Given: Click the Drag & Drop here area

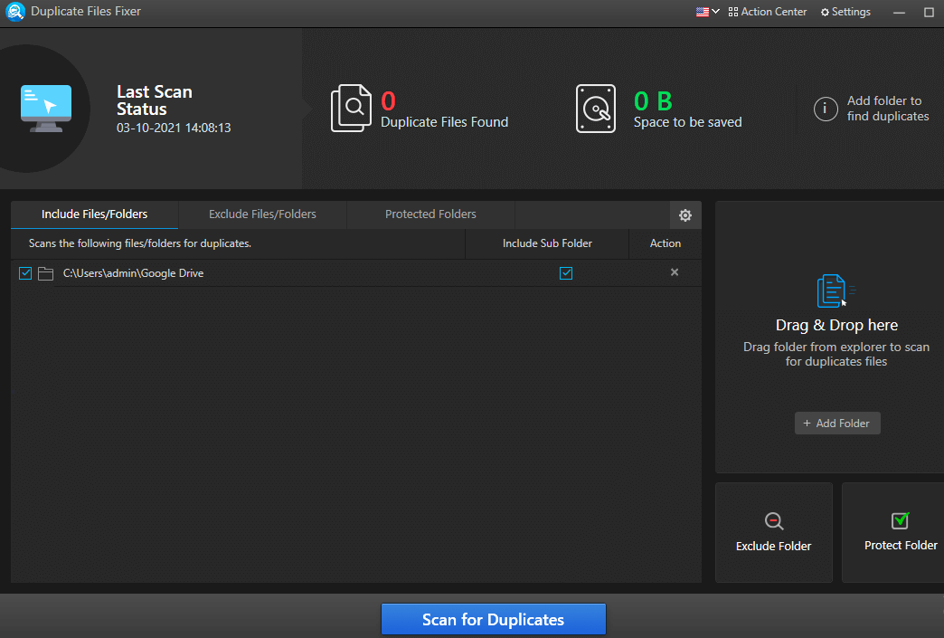Looking at the screenshot, I should (x=836, y=325).
